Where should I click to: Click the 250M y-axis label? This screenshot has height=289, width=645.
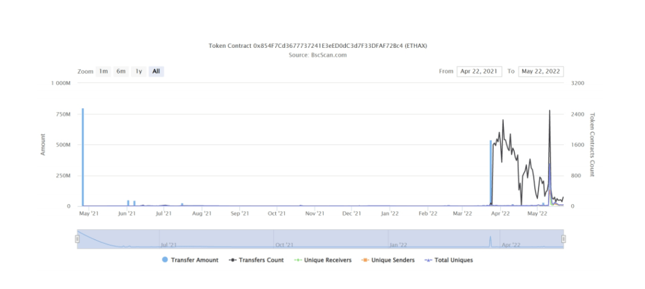(x=63, y=175)
